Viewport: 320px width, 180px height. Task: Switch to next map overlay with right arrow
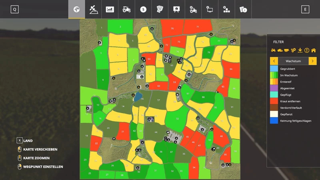click(x=313, y=61)
